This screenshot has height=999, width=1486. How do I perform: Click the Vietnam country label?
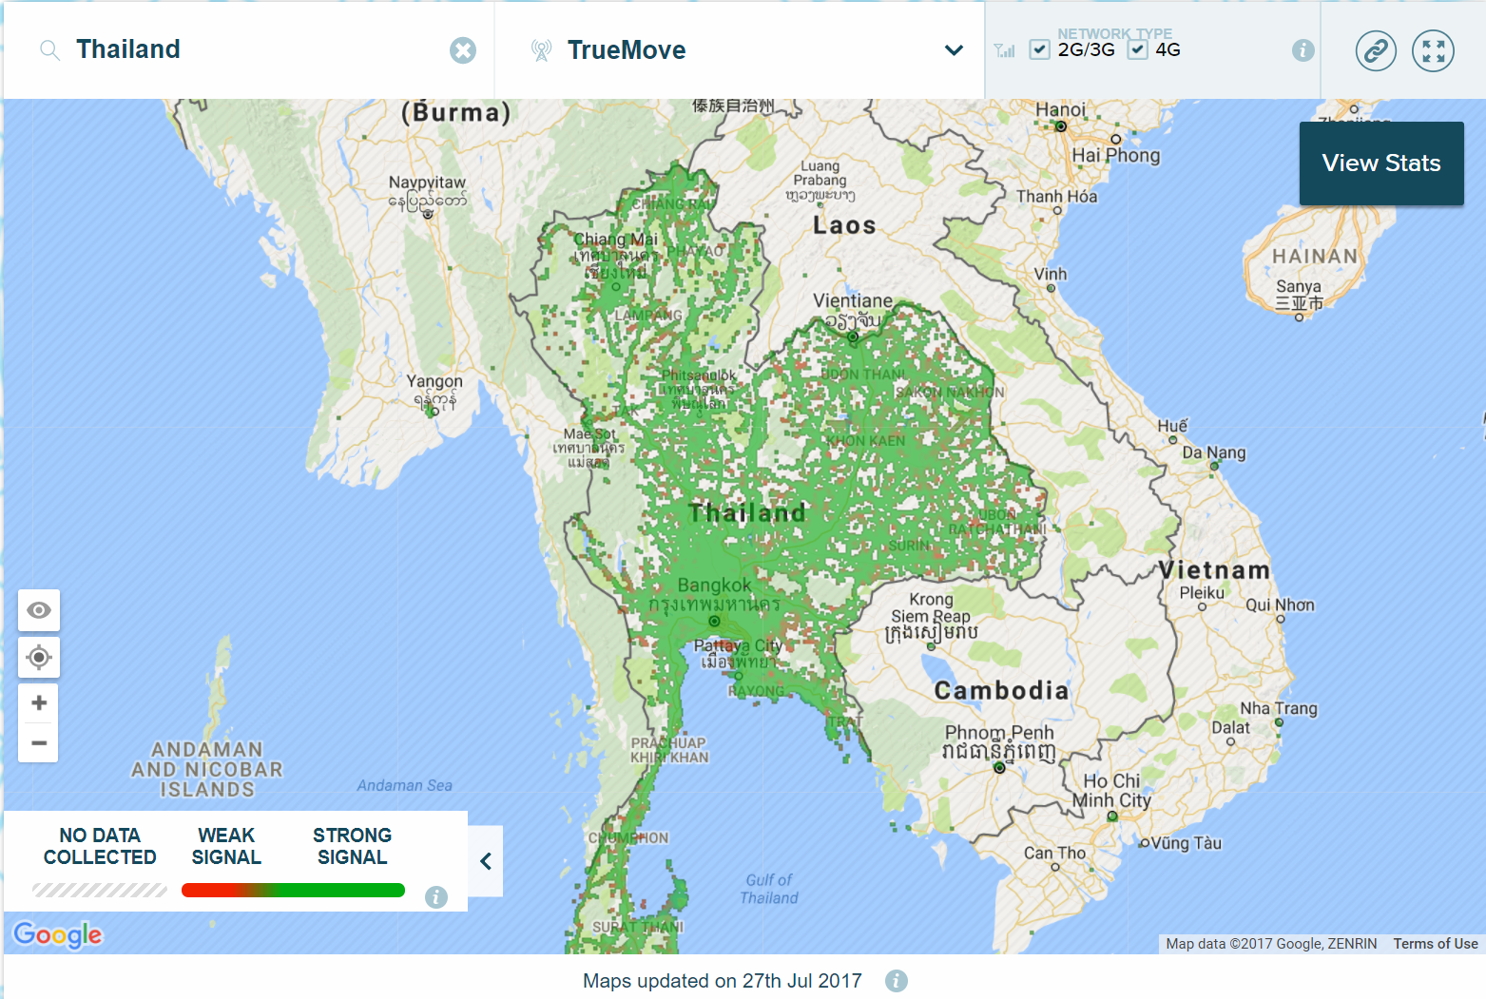pos(1214,570)
